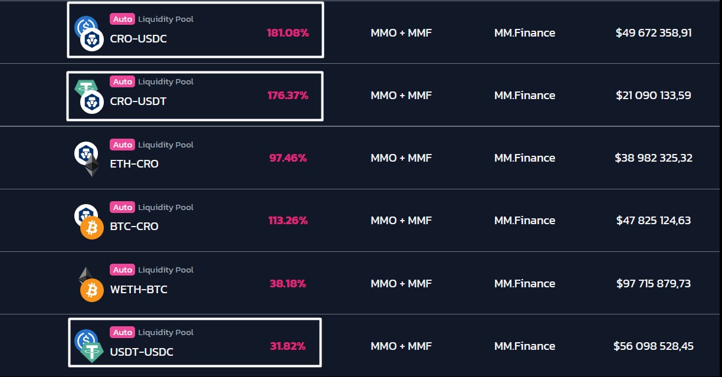The width and height of the screenshot is (722, 377).
Task: Click the 181.08% APY value
Action: point(288,33)
